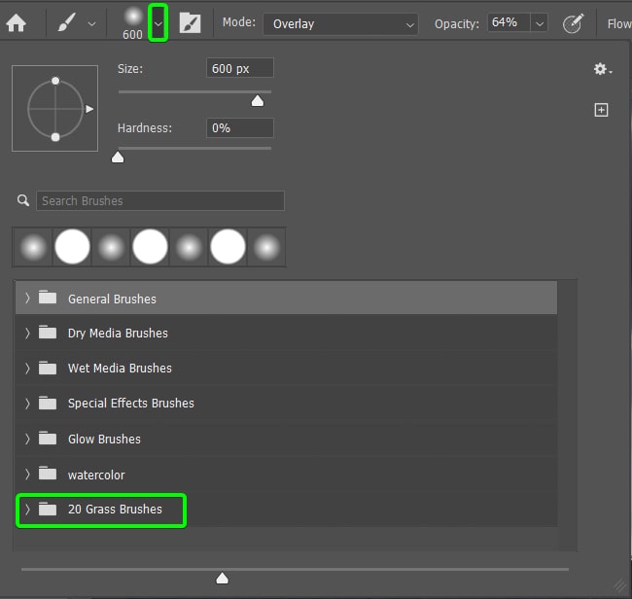This screenshot has height=599, width=632.
Task: Select Special Effects Brushes folder label
Action: coord(131,404)
